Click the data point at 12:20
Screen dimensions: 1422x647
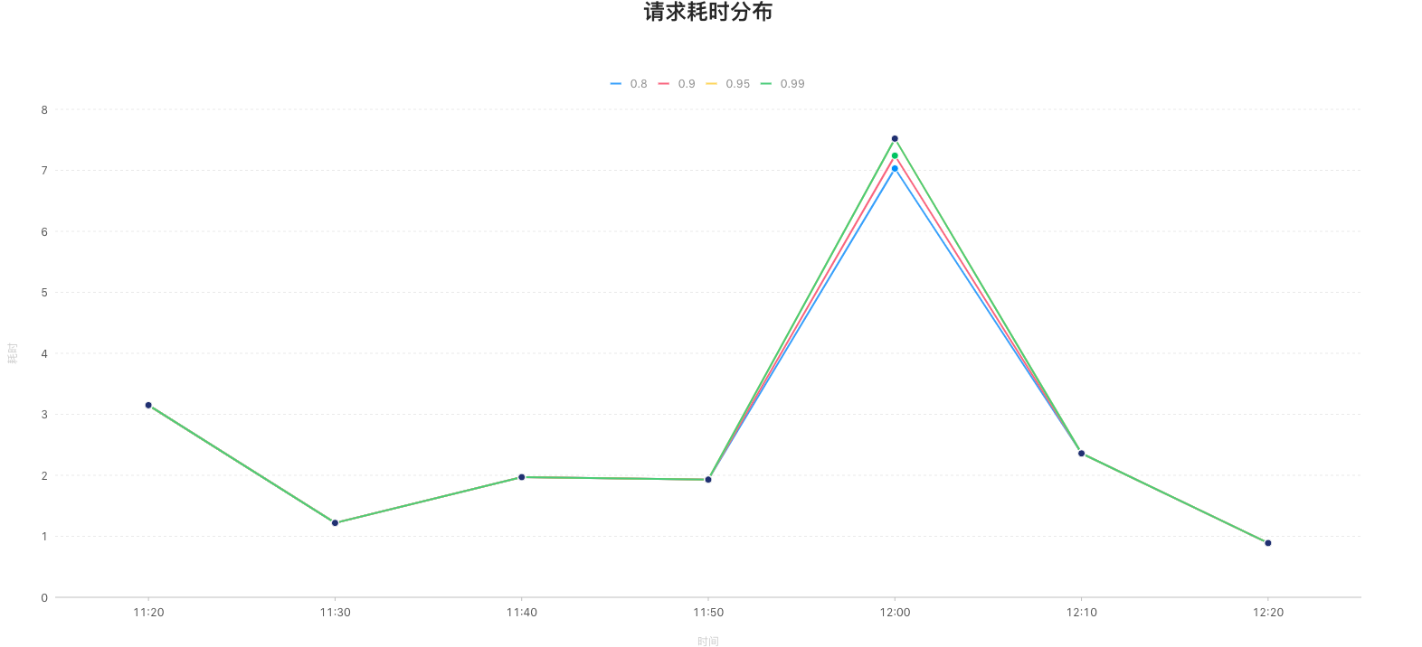[1268, 543]
